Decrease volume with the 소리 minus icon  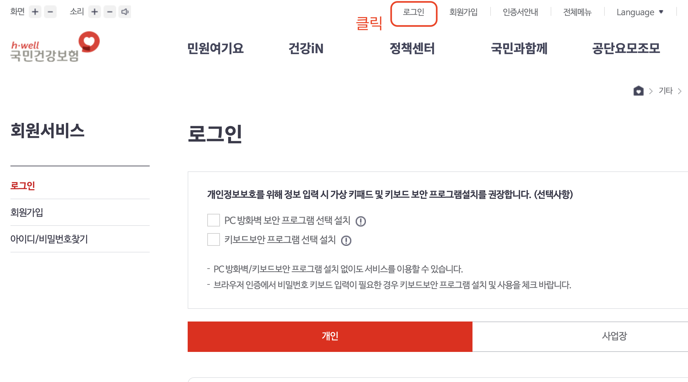pyautogui.click(x=109, y=12)
